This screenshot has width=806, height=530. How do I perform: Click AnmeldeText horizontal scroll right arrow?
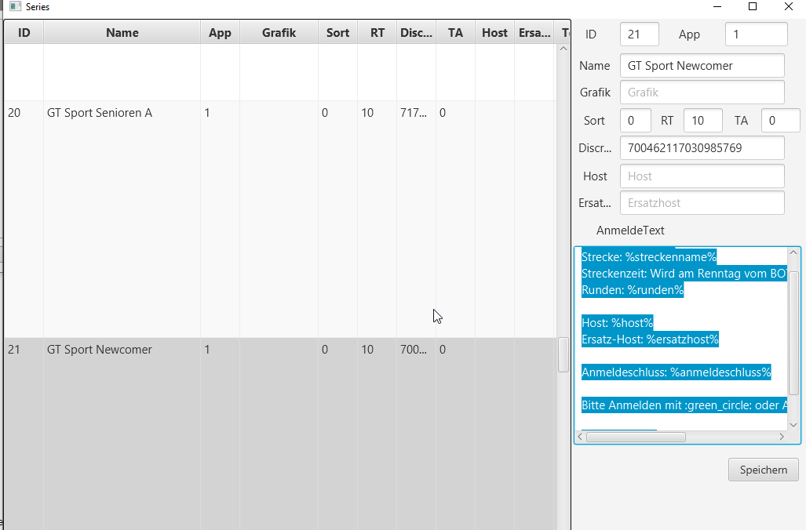pyautogui.click(x=782, y=437)
